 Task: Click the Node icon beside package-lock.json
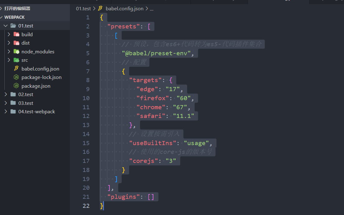pyautogui.click(x=16, y=77)
